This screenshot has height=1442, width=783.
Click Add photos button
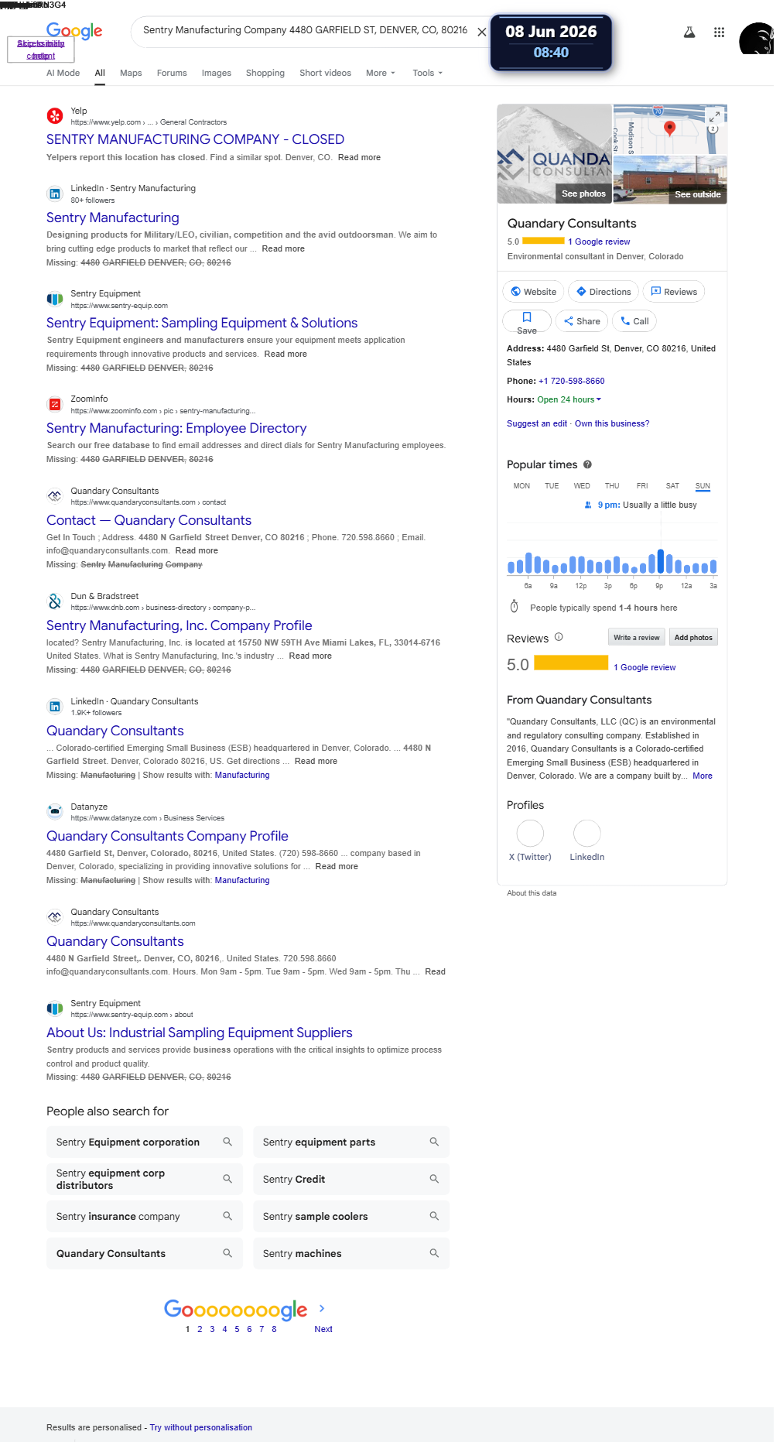(693, 637)
